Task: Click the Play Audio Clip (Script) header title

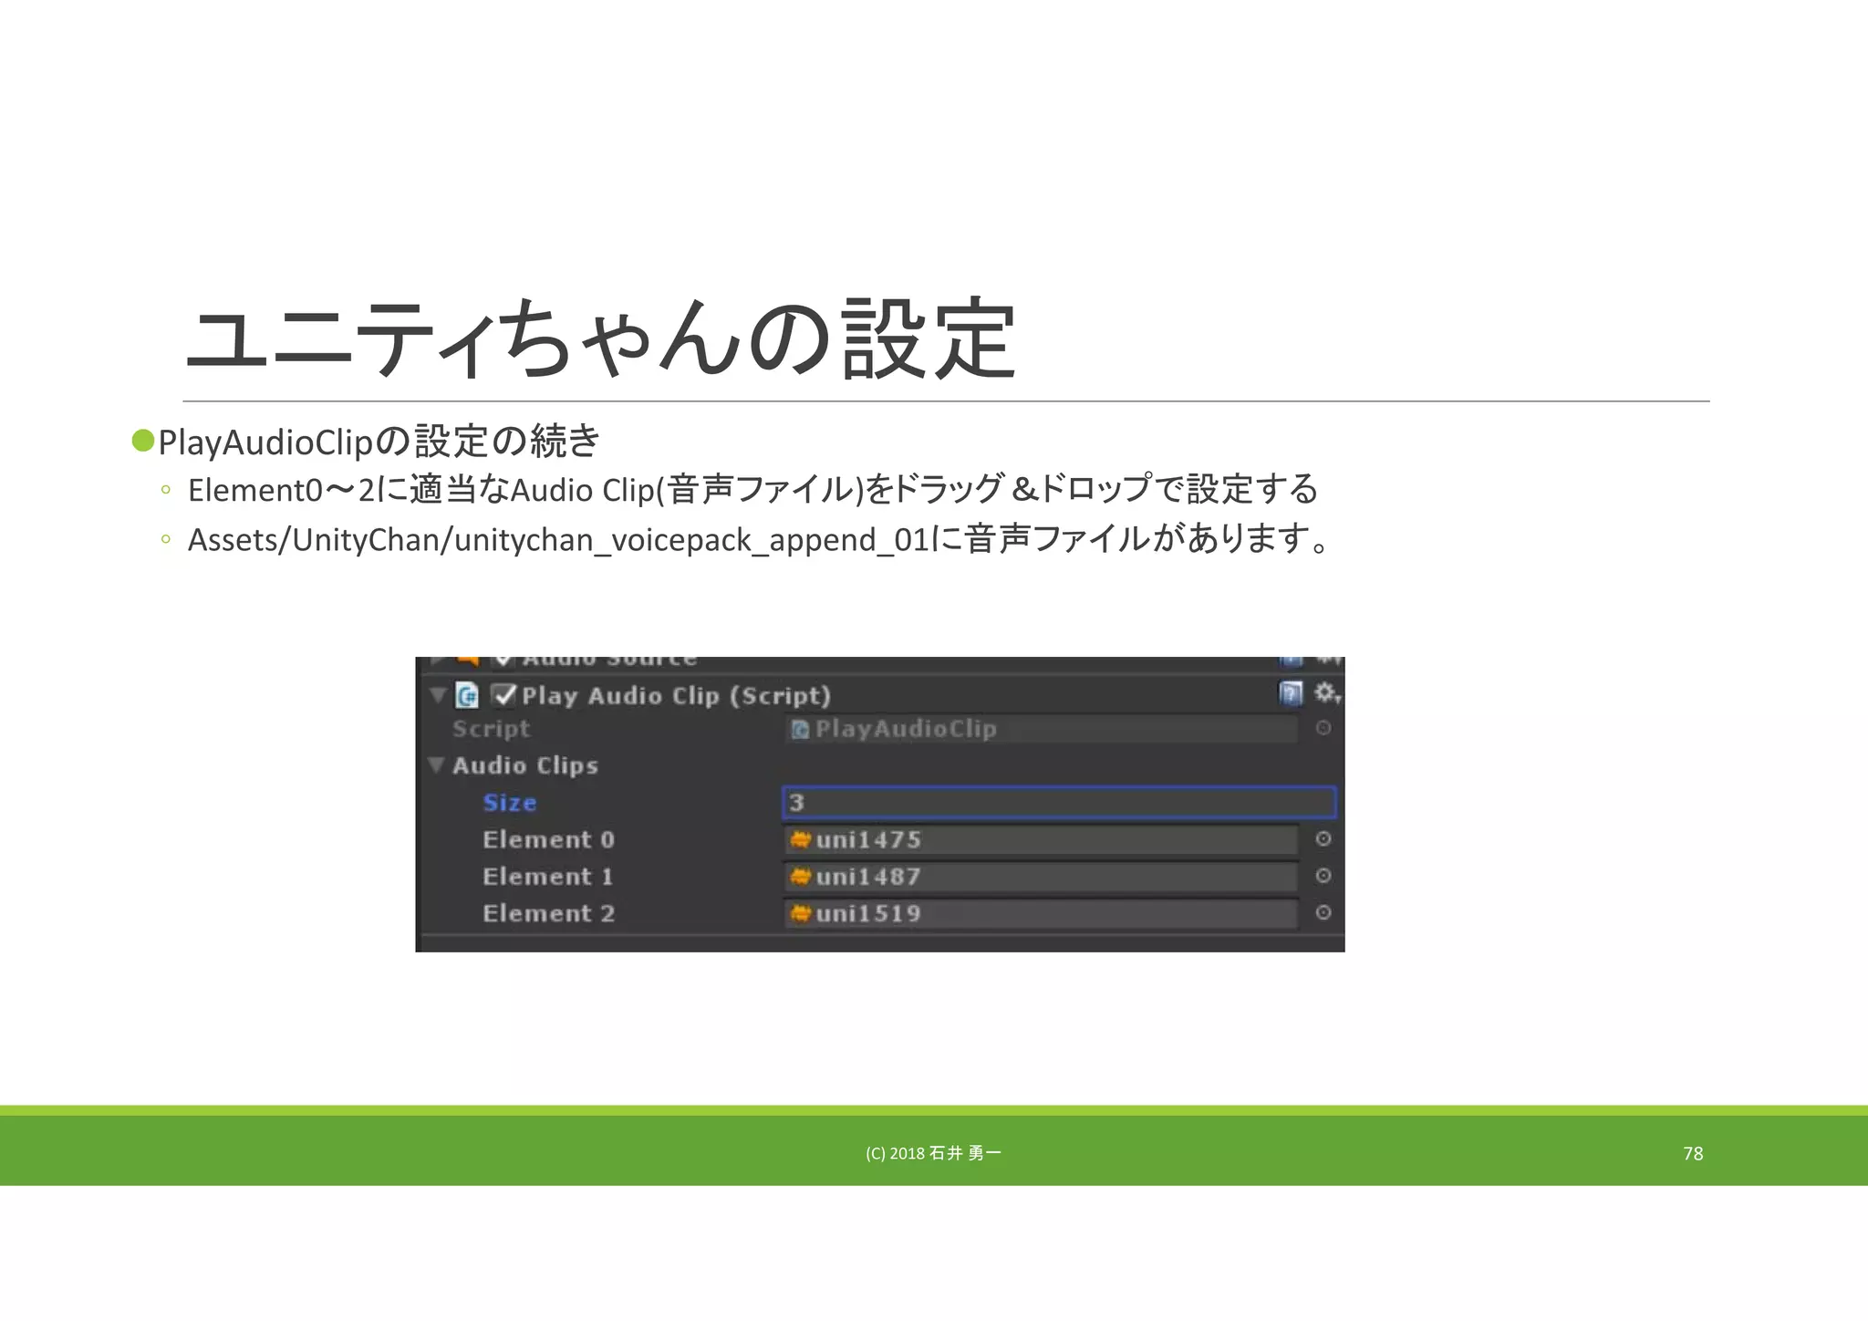Action: point(676,695)
